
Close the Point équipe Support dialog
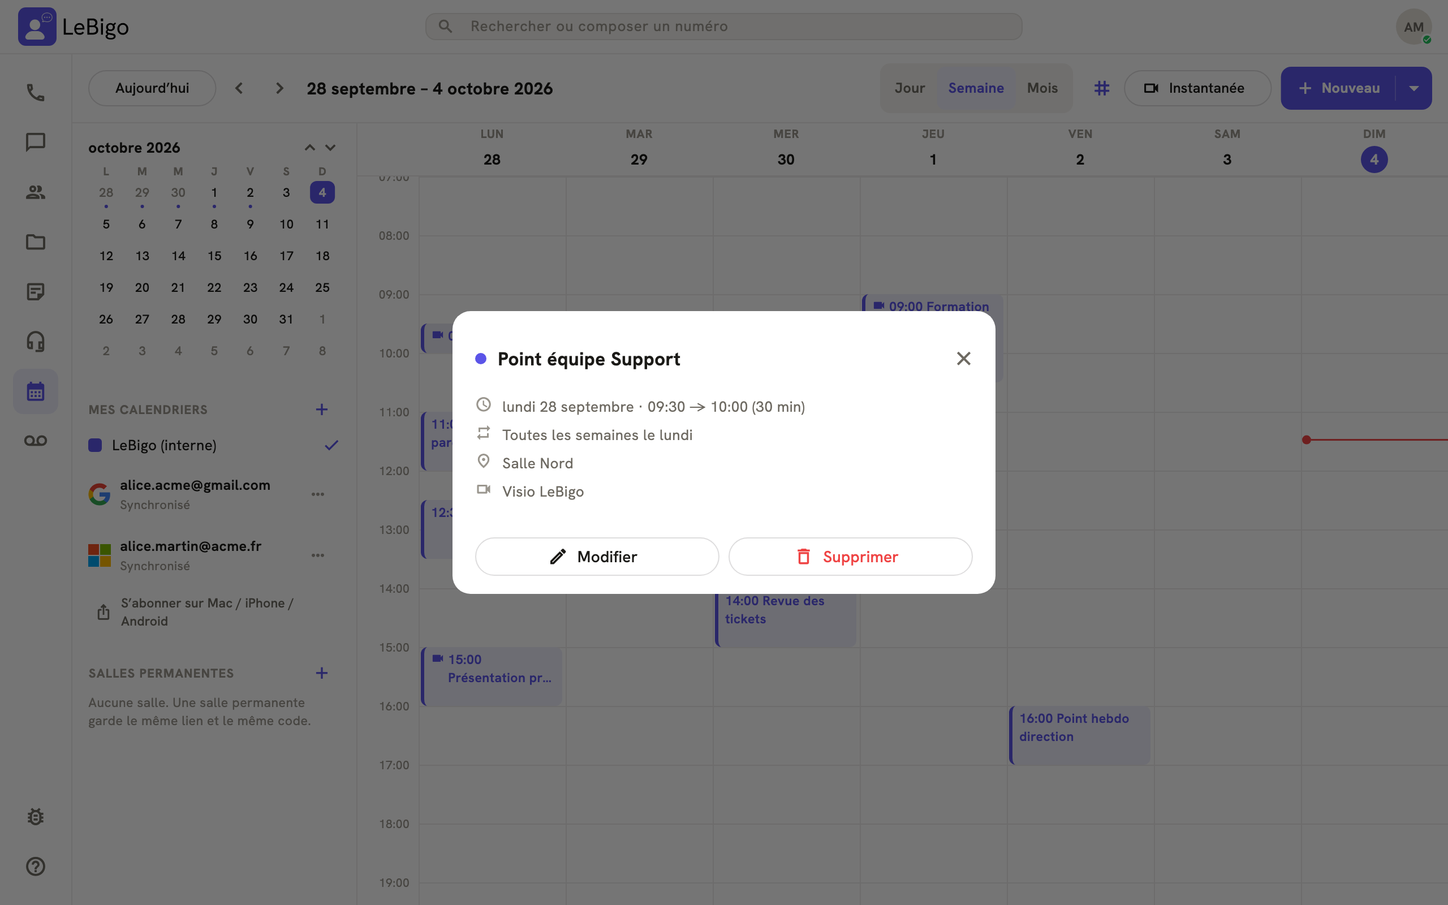963,359
